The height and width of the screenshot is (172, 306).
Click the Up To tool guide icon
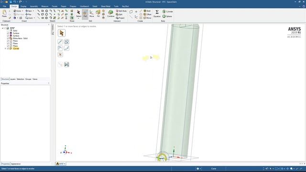coord(66,64)
